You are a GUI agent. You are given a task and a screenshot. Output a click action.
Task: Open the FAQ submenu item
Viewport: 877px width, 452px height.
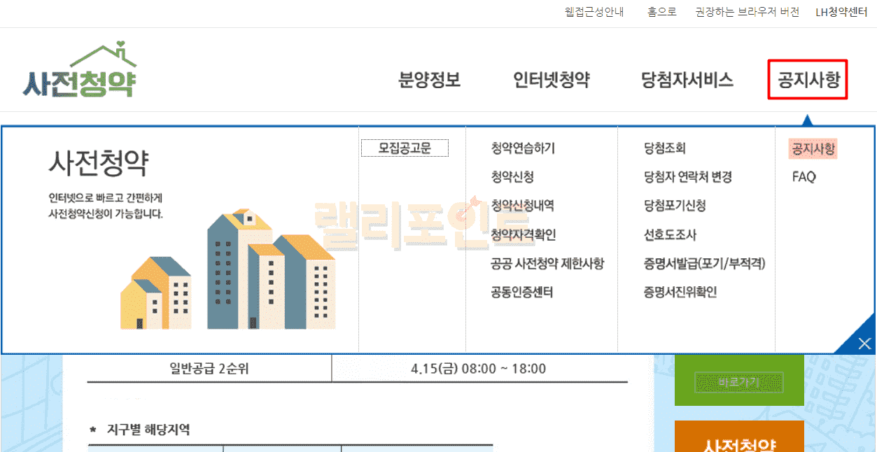pyautogui.click(x=804, y=177)
